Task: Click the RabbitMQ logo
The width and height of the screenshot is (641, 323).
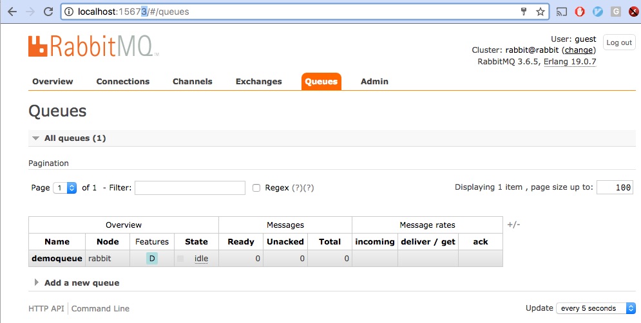Action: (x=93, y=46)
